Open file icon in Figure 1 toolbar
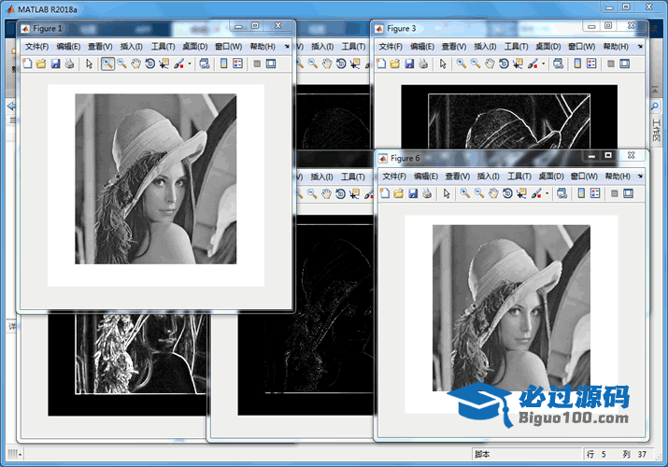The width and height of the screenshot is (668, 467). [x=41, y=64]
